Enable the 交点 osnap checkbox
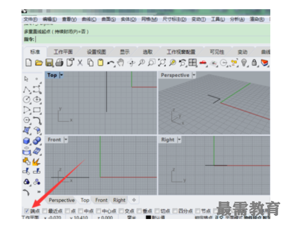The width and height of the screenshot is (283, 226). pyautogui.click(x=121, y=211)
